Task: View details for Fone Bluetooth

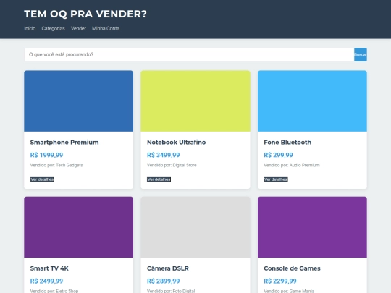Action: [276, 179]
